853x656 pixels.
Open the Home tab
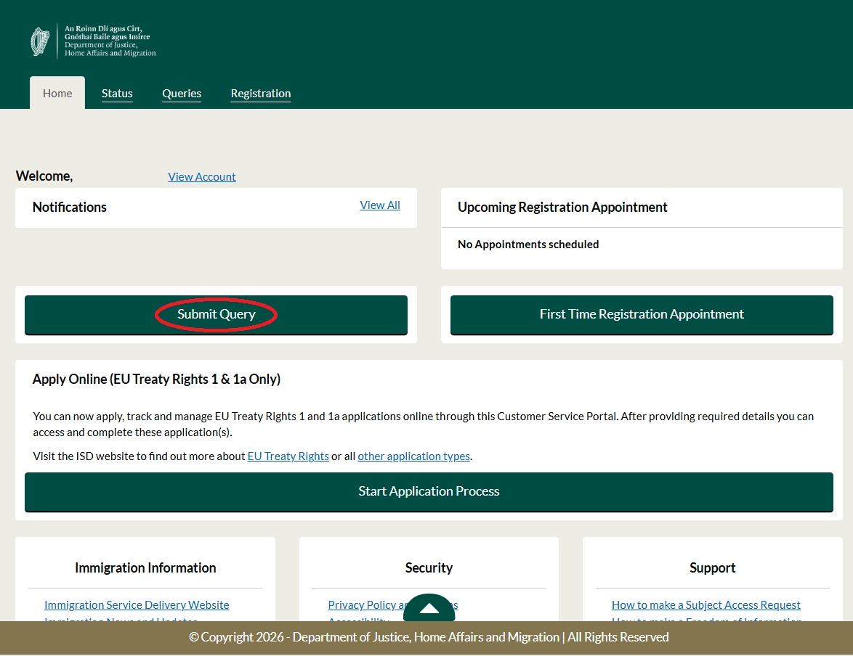pyautogui.click(x=57, y=93)
